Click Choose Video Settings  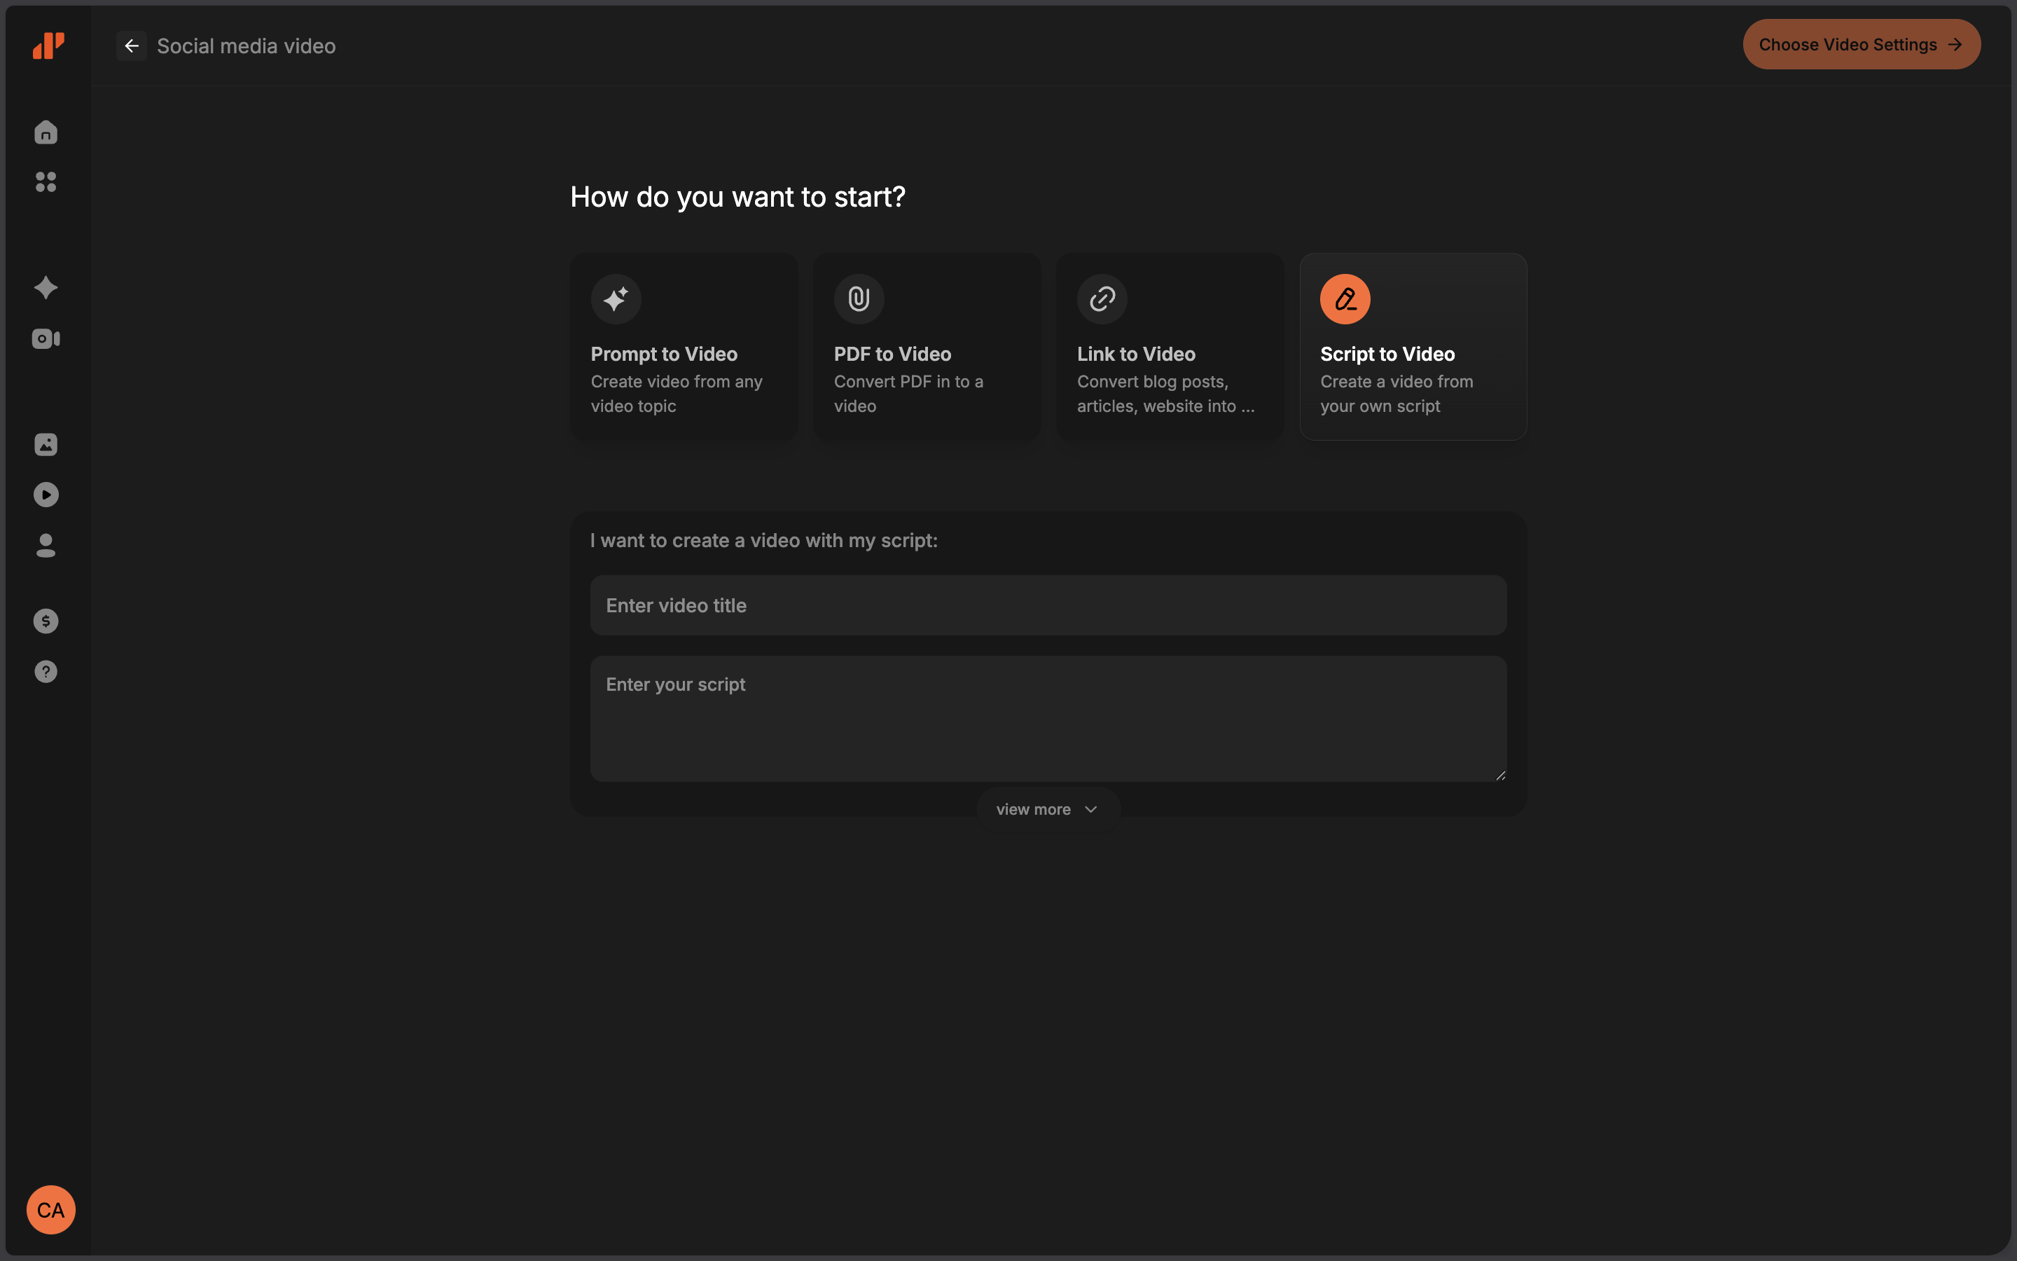1860,44
